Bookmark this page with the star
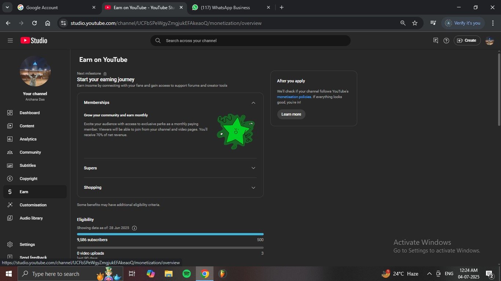This screenshot has height=281, width=501. [415, 23]
